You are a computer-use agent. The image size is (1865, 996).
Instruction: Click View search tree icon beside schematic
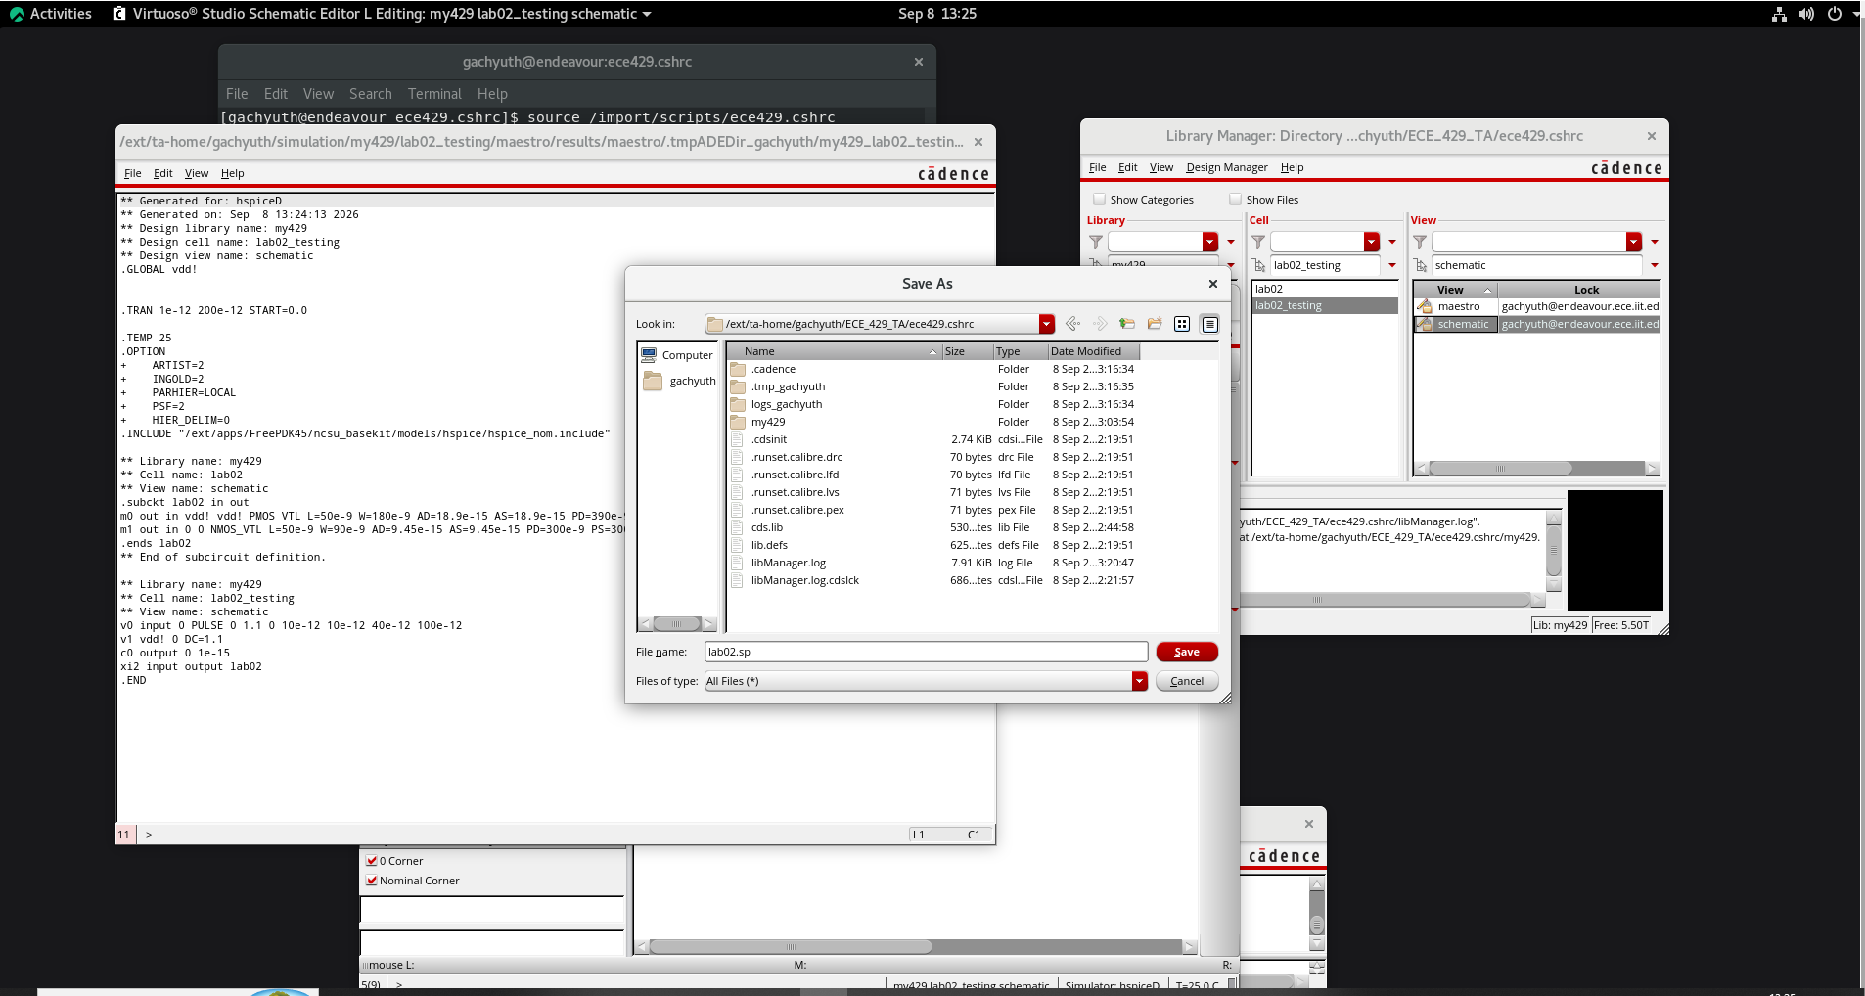click(x=1422, y=265)
